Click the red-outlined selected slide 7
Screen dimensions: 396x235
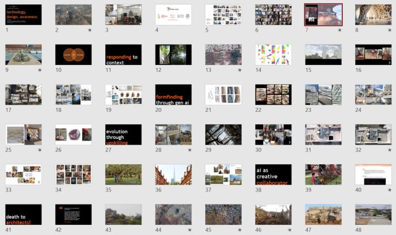323,15
